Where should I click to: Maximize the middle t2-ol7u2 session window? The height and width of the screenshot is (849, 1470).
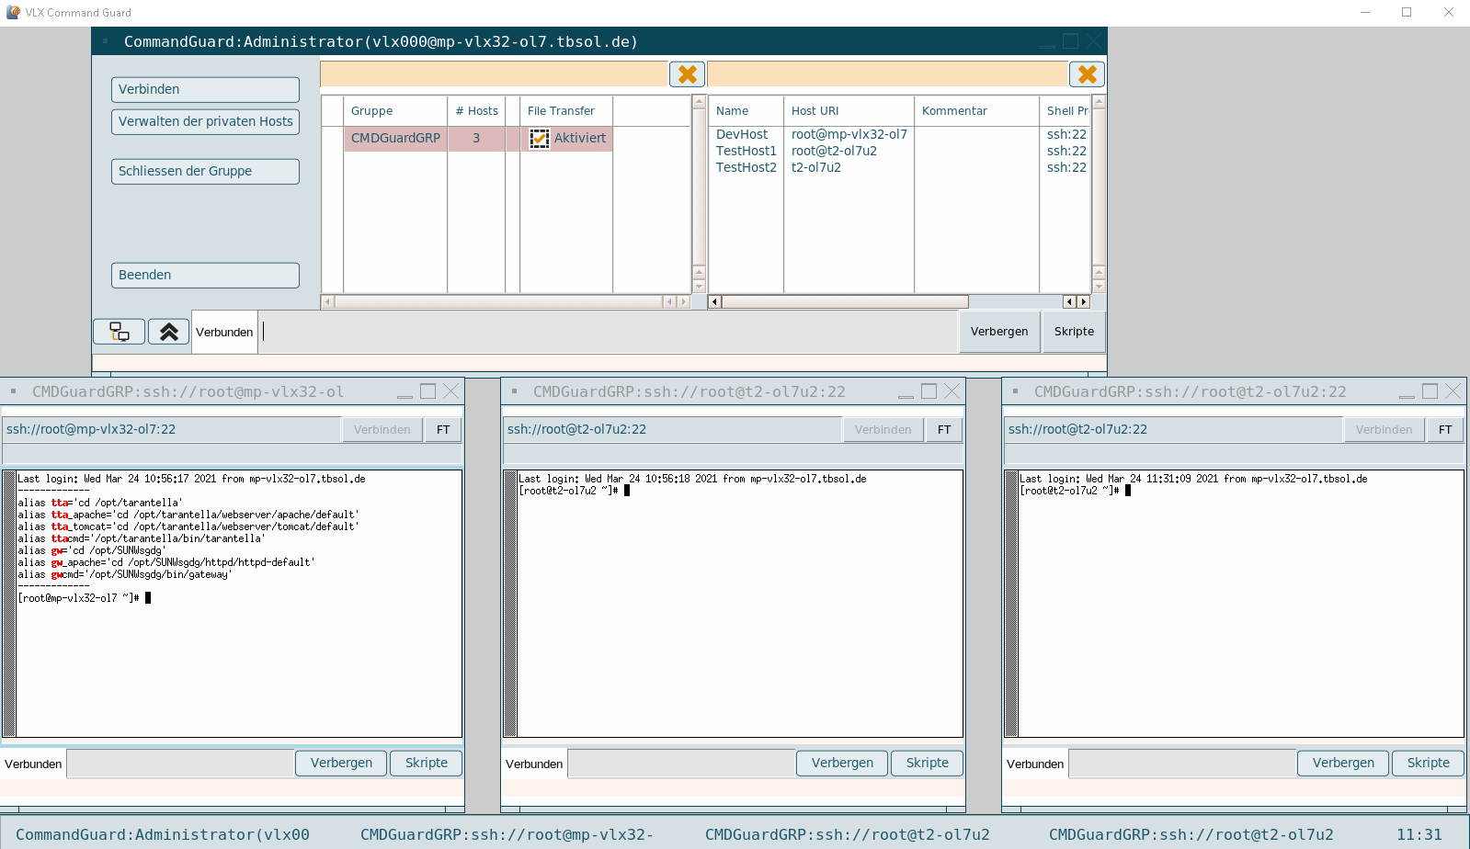pos(929,391)
